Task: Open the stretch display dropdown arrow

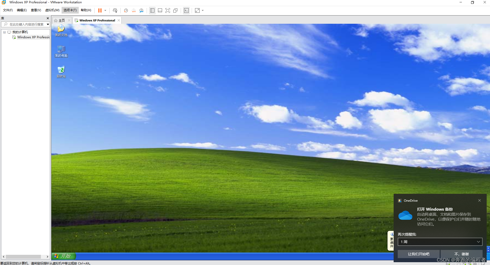Action: tap(203, 10)
